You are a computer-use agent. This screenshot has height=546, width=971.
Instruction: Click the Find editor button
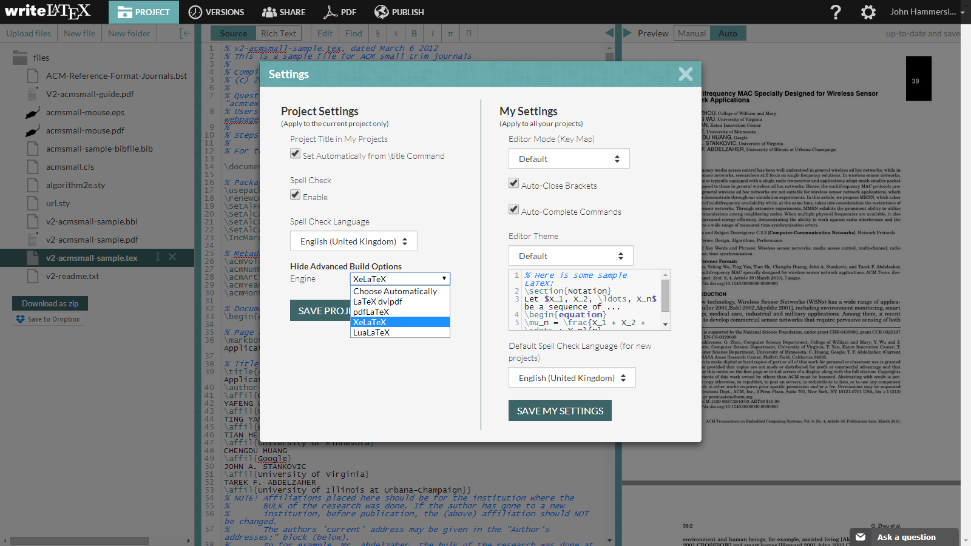[x=354, y=33]
